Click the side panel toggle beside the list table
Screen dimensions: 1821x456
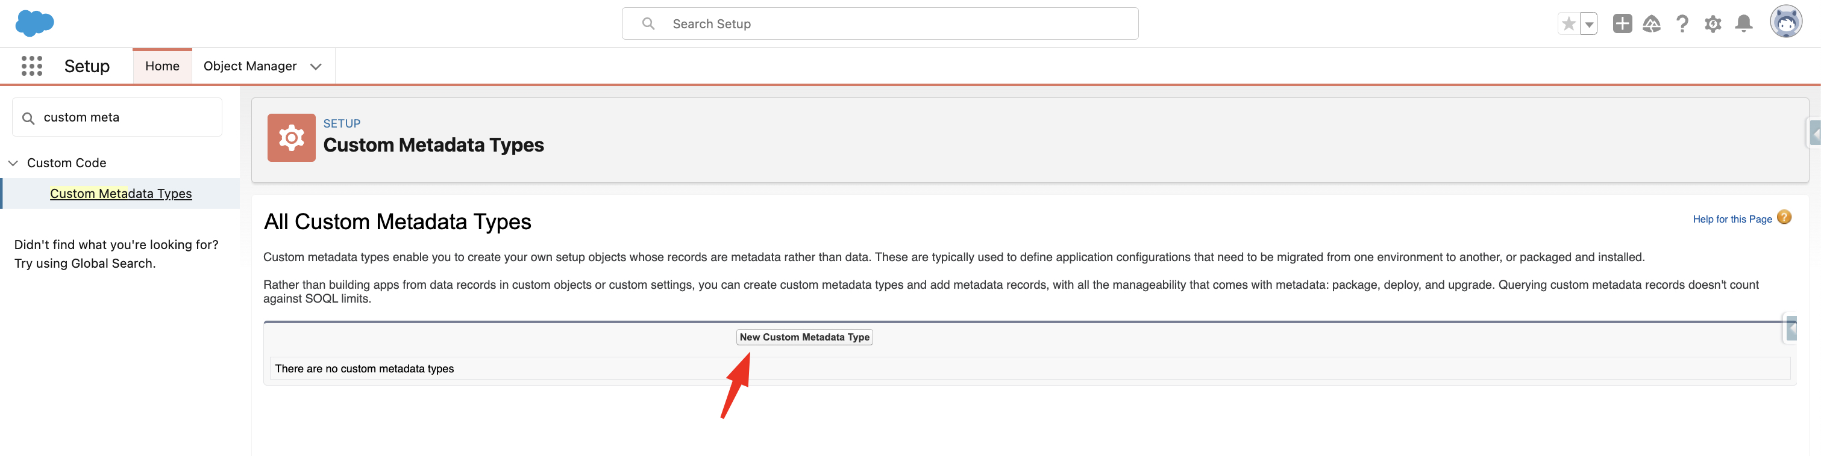pos(1791,329)
